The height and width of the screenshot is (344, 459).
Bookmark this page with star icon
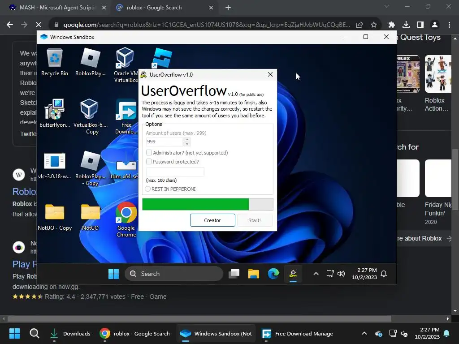(x=374, y=25)
